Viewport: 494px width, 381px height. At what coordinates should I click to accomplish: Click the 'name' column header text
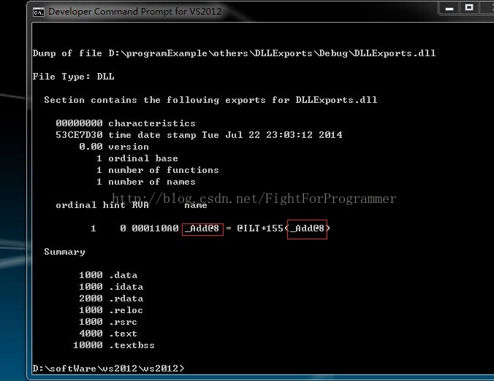click(196, 205)
